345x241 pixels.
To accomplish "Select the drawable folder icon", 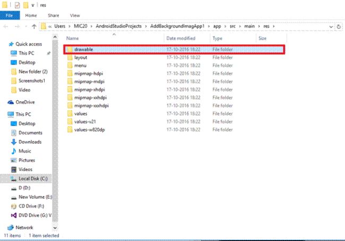I will tap(70, 49).
